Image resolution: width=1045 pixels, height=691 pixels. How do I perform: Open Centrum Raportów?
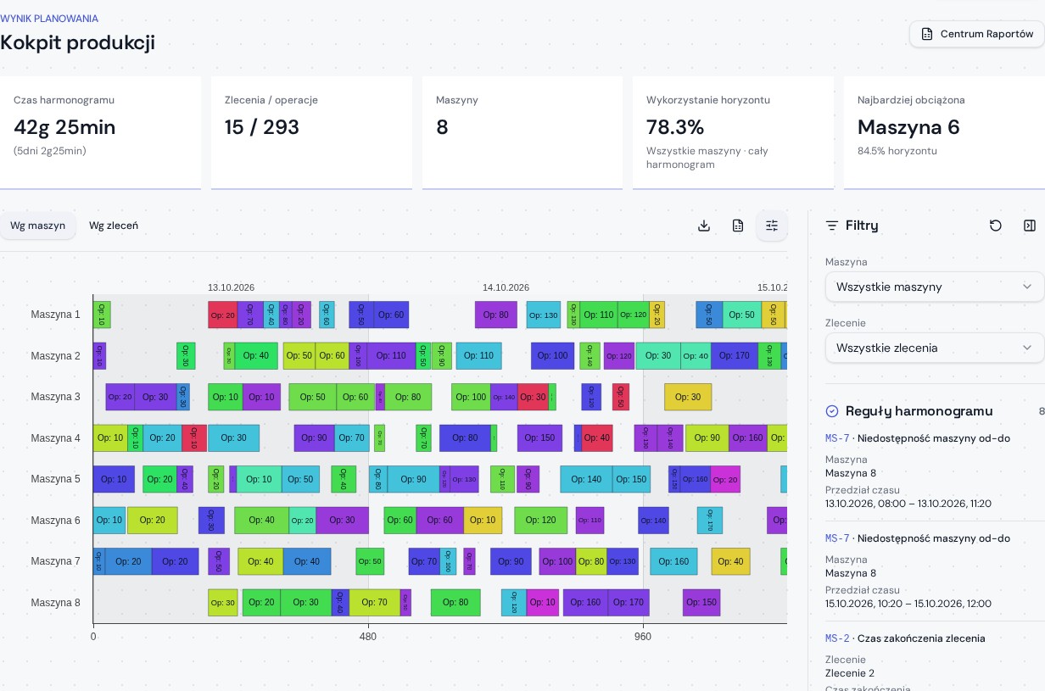coord(977,34)
